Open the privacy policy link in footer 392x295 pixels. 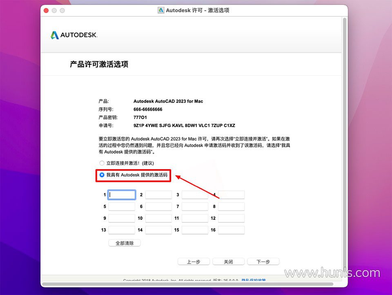coord(254,280)
